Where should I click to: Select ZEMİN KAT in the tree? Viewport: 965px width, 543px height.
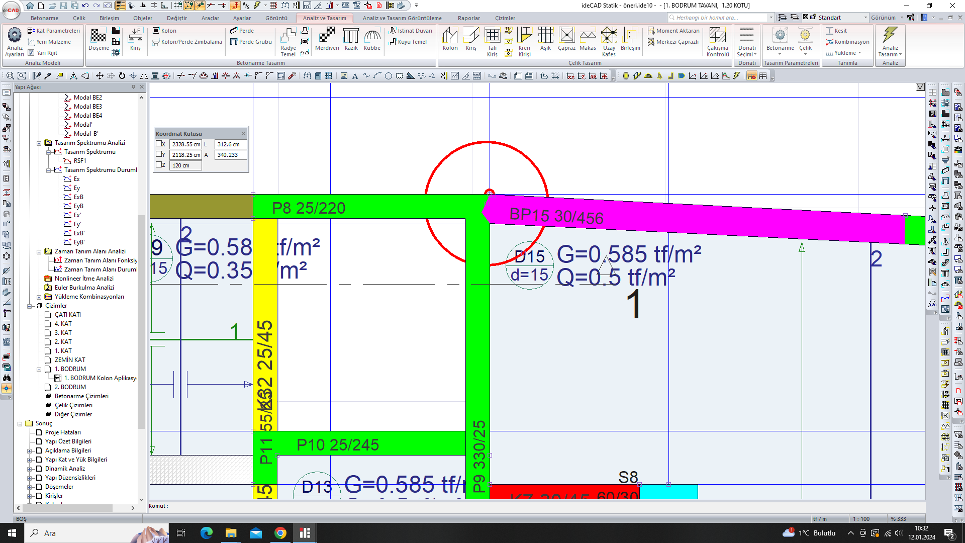(70, 360)
